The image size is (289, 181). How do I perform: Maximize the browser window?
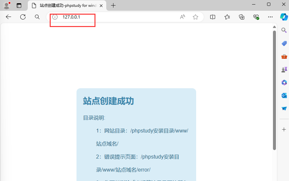[269, 4]
